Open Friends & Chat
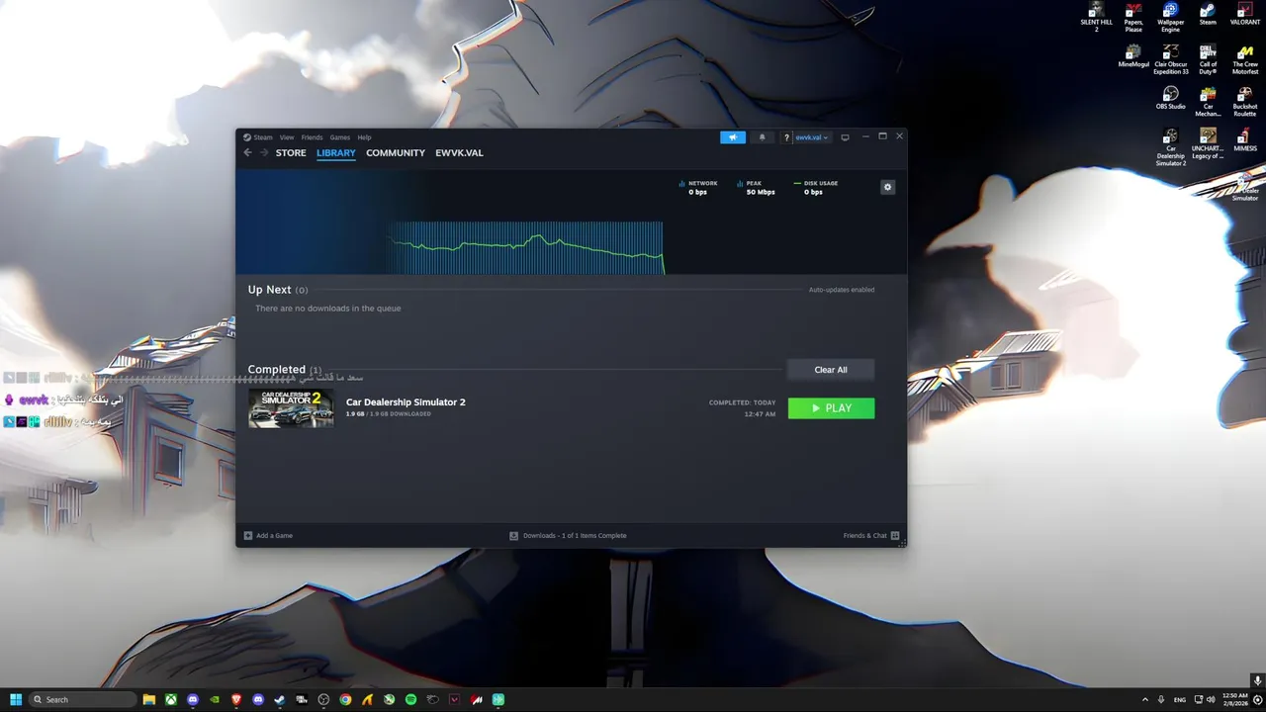 click(x=871, y=536)
